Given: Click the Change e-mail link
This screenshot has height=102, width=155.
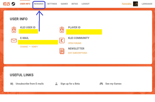Looking at the screenshot, I should click(x=24, y=47).
